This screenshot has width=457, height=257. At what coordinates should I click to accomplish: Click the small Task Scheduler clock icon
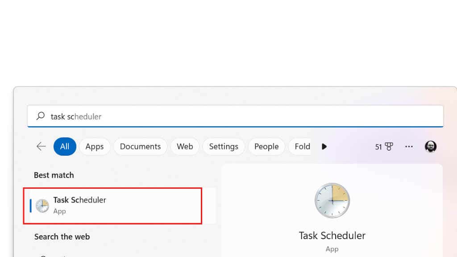(42, 206)
